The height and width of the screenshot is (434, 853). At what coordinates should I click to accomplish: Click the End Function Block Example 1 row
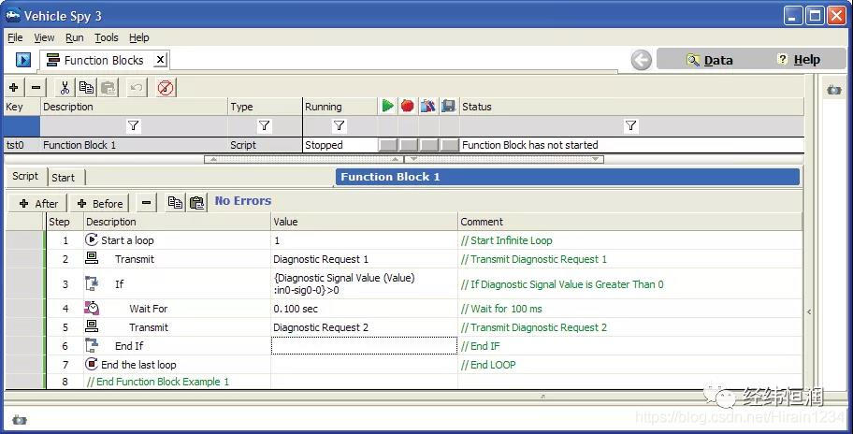[158, 382]
